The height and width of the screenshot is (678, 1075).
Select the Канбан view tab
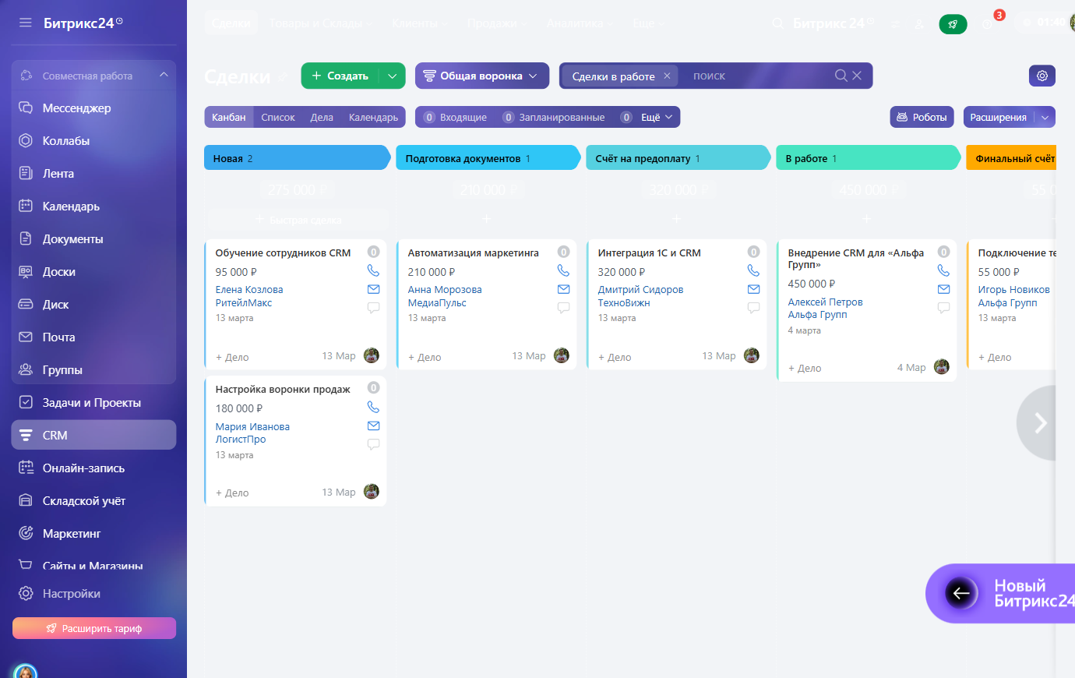[x=229, y=117]
